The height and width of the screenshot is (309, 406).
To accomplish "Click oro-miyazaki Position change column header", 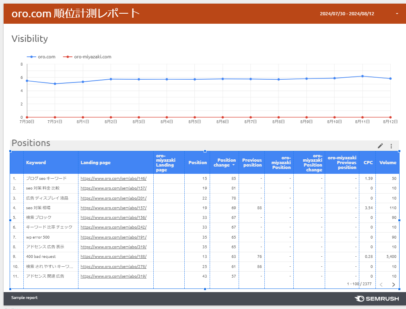I will (313, 163).
